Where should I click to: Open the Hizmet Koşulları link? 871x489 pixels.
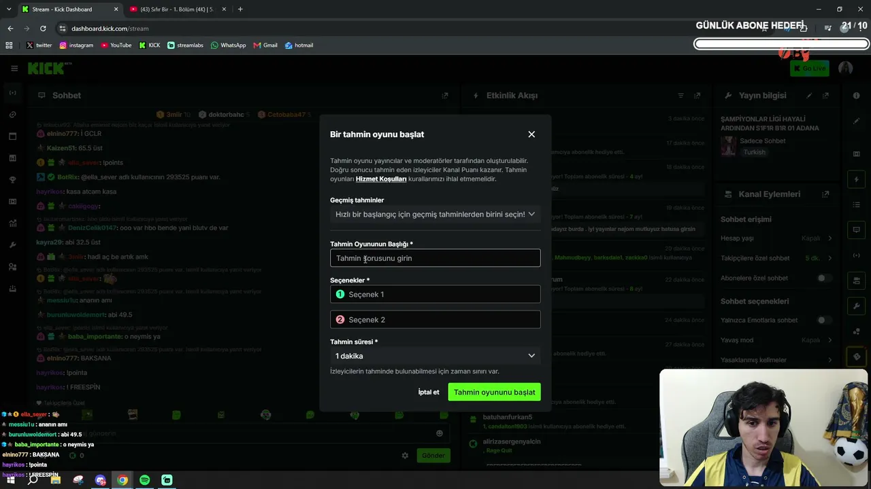(381, 179)
